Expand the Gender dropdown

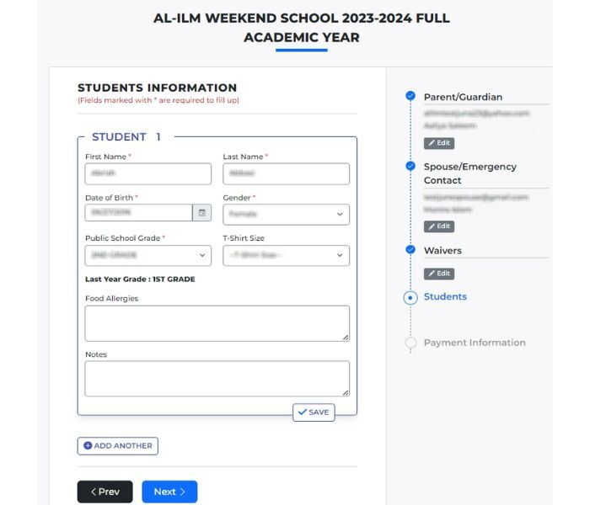click(x=286, y=215)
